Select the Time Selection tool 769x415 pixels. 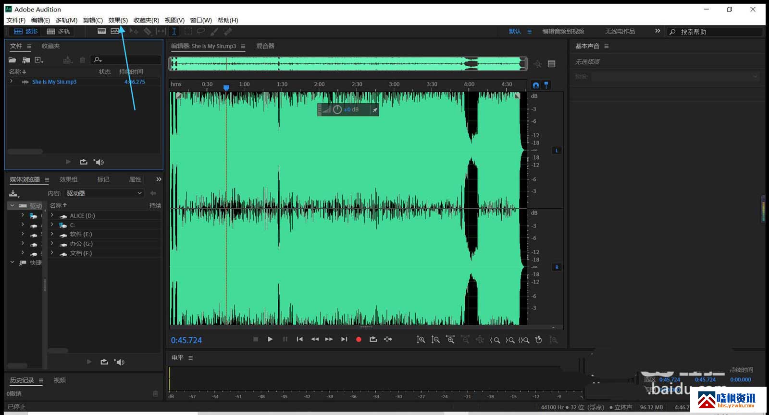[174, 31]
